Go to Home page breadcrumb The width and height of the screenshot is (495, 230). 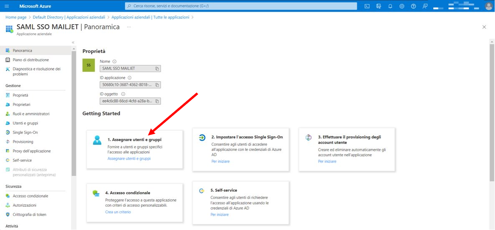click(x=16, y=17)
